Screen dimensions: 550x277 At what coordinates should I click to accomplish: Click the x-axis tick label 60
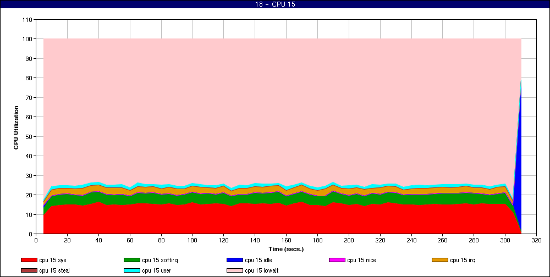[x=130, y=240]
